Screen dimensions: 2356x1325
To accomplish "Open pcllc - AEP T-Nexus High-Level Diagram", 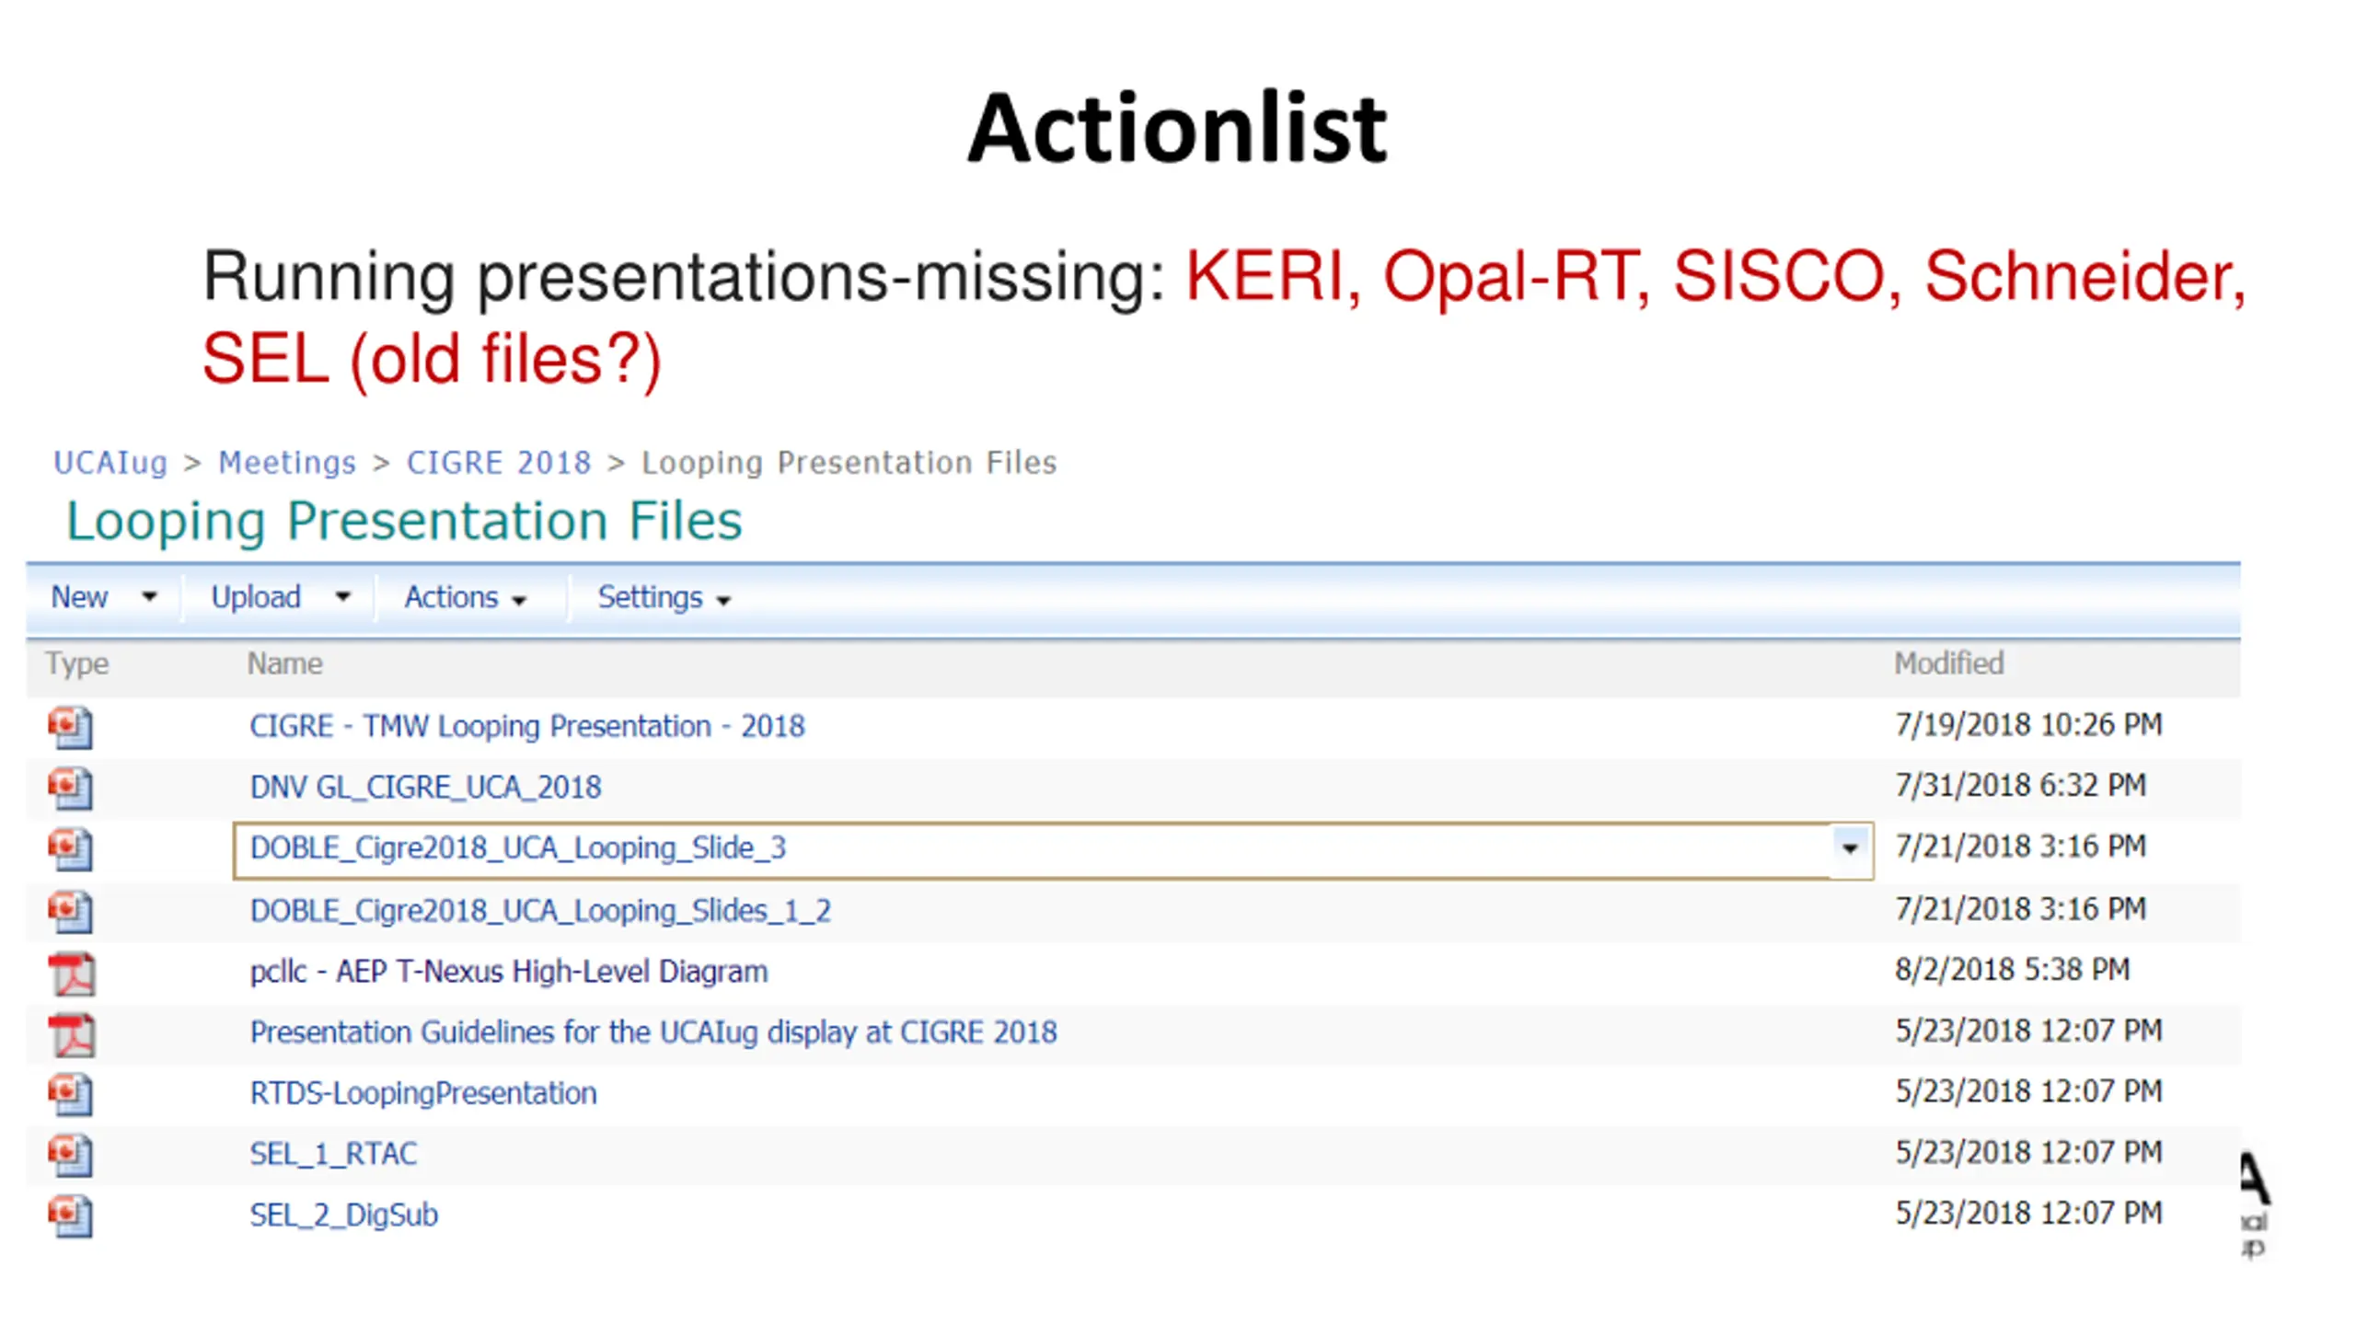I will [x=509, y=972].
